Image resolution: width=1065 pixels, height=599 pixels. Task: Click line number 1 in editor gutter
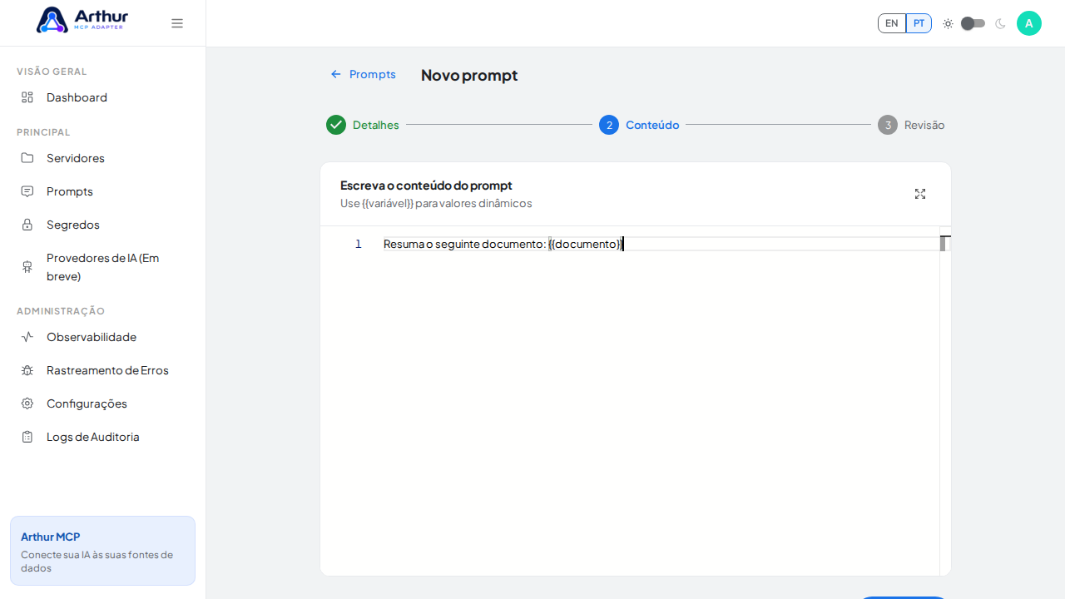click(359, 244)
